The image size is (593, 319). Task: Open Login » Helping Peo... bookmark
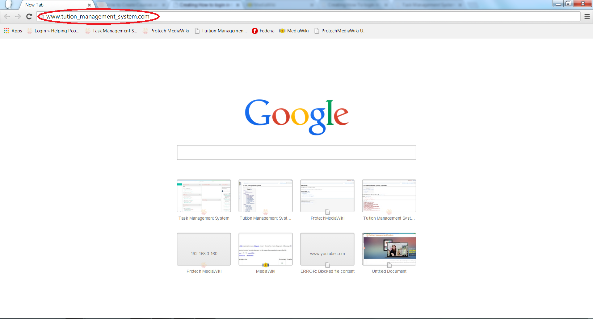click(53, 31)
